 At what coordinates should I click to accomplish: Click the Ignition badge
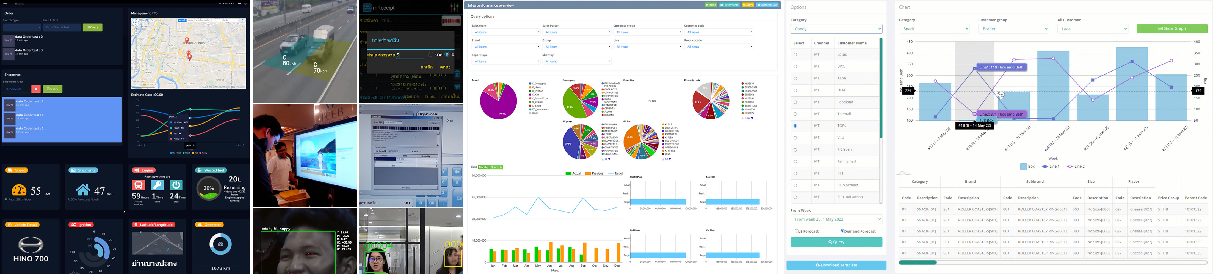pos(81,225)
